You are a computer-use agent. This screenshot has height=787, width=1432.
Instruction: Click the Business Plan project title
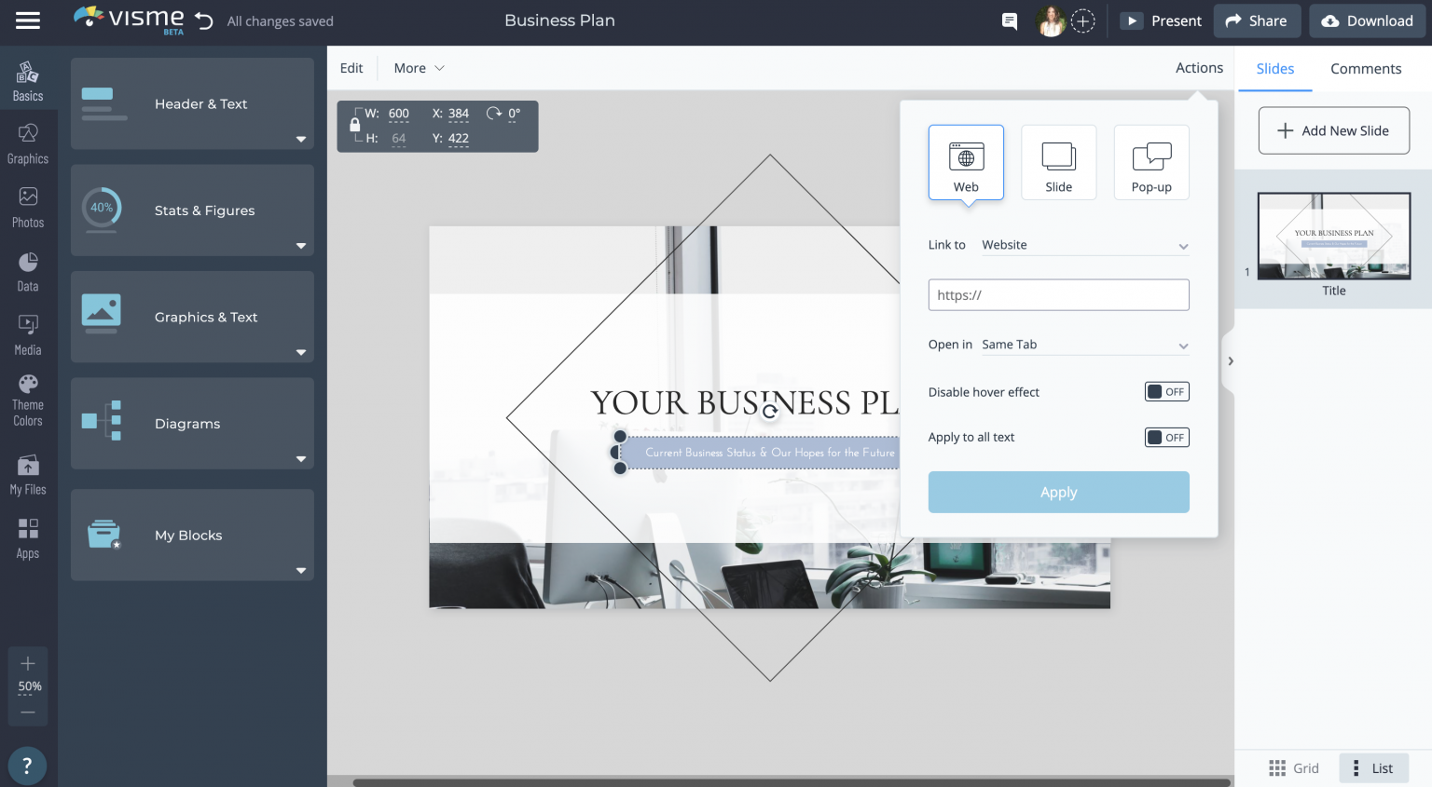point(559,20)
